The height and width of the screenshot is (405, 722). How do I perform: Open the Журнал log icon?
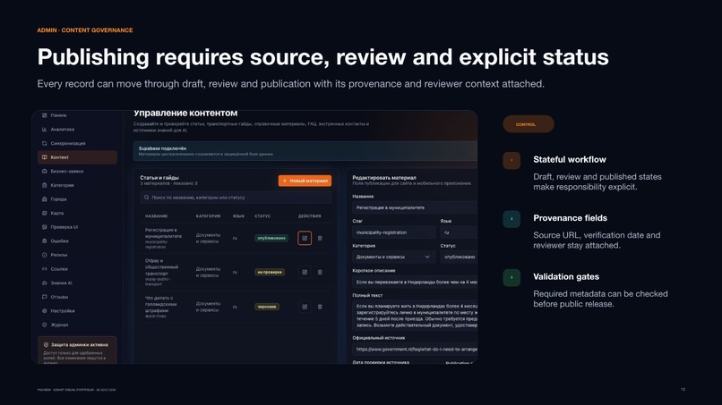tap(45, 325)
